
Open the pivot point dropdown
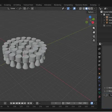click(20, 9)
